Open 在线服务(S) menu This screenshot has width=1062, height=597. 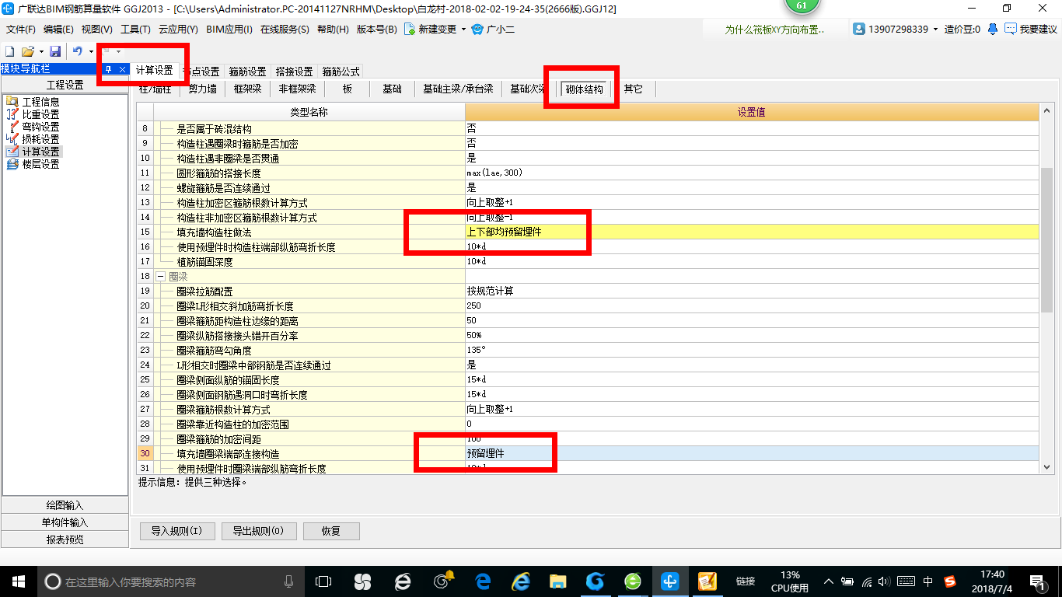(285, 30)
